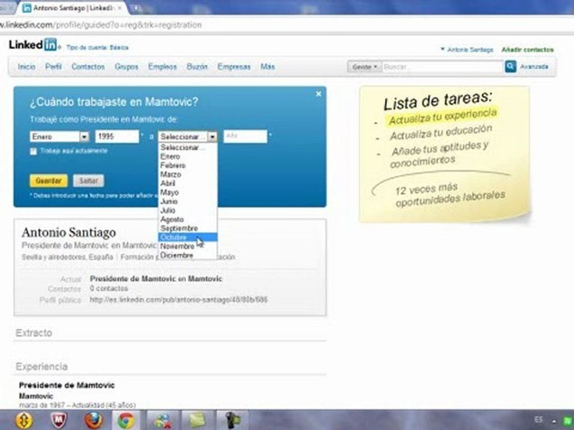Open the Gente search filter dropdown
Viewport: 574px width, 430px height.
(364, 67)
